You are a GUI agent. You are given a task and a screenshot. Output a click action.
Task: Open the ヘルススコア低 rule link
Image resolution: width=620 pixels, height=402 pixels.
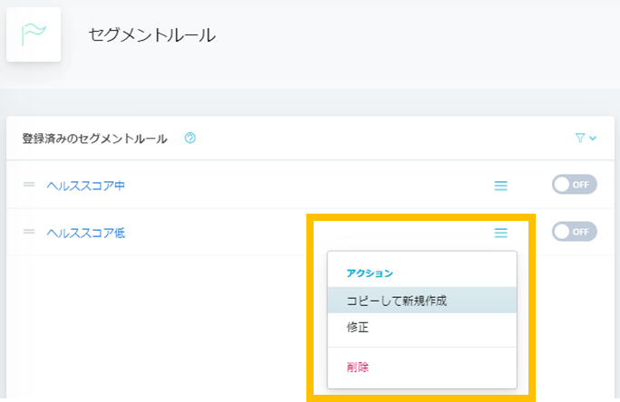(x=86, y=233)
